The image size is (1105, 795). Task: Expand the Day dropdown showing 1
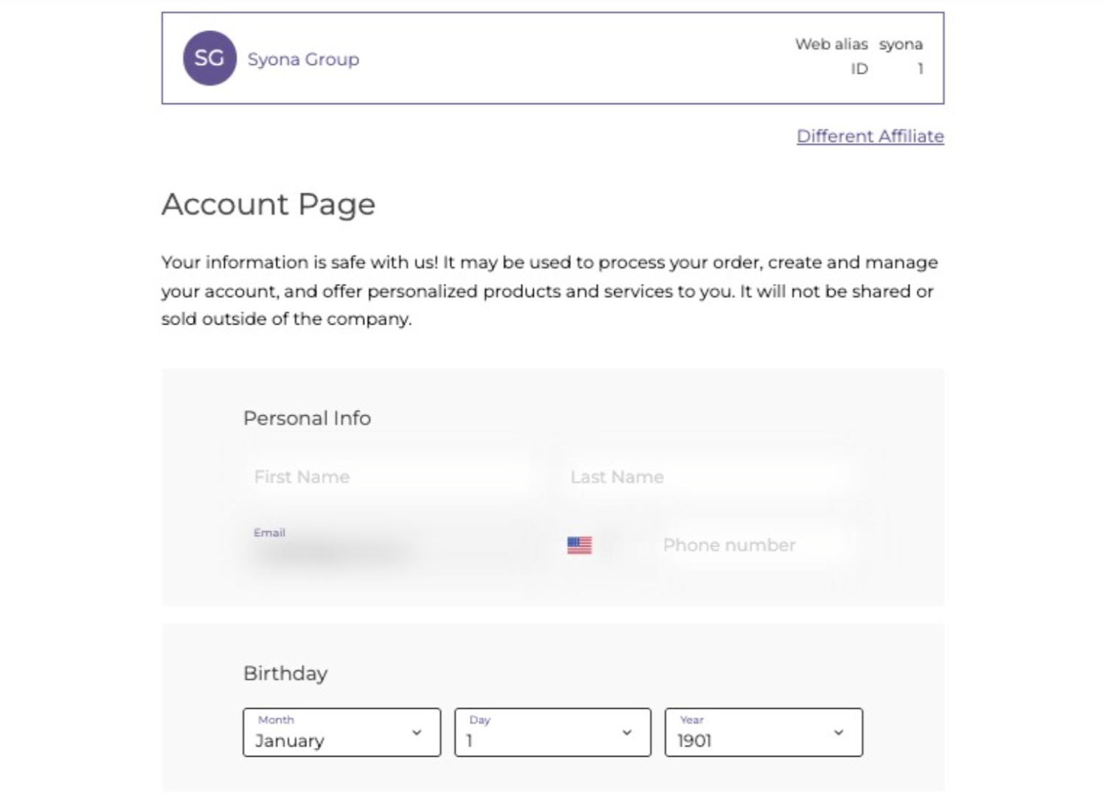click(x=552, y=732)
